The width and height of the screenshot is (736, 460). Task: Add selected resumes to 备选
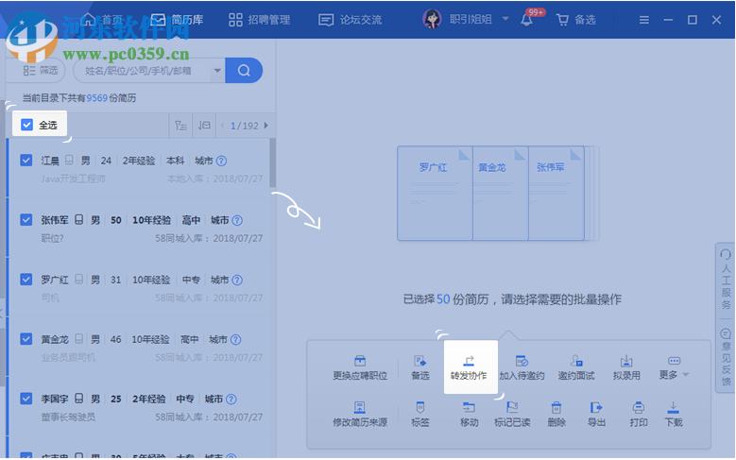click(420, 367)
